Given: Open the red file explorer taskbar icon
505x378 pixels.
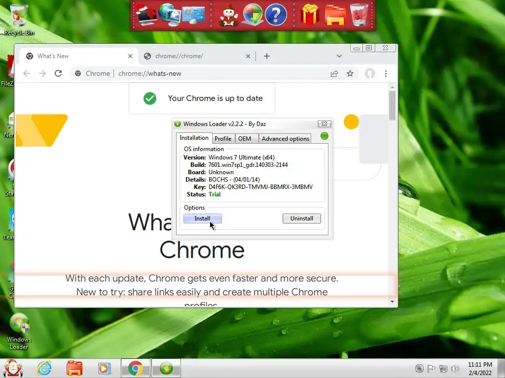Looking at the screenshot, I should [x=74, y=368].
